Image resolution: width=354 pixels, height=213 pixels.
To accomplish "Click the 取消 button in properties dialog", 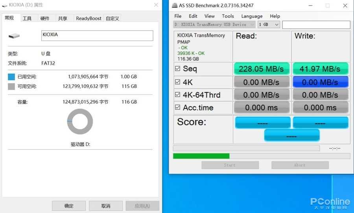I will coord(106,206).
